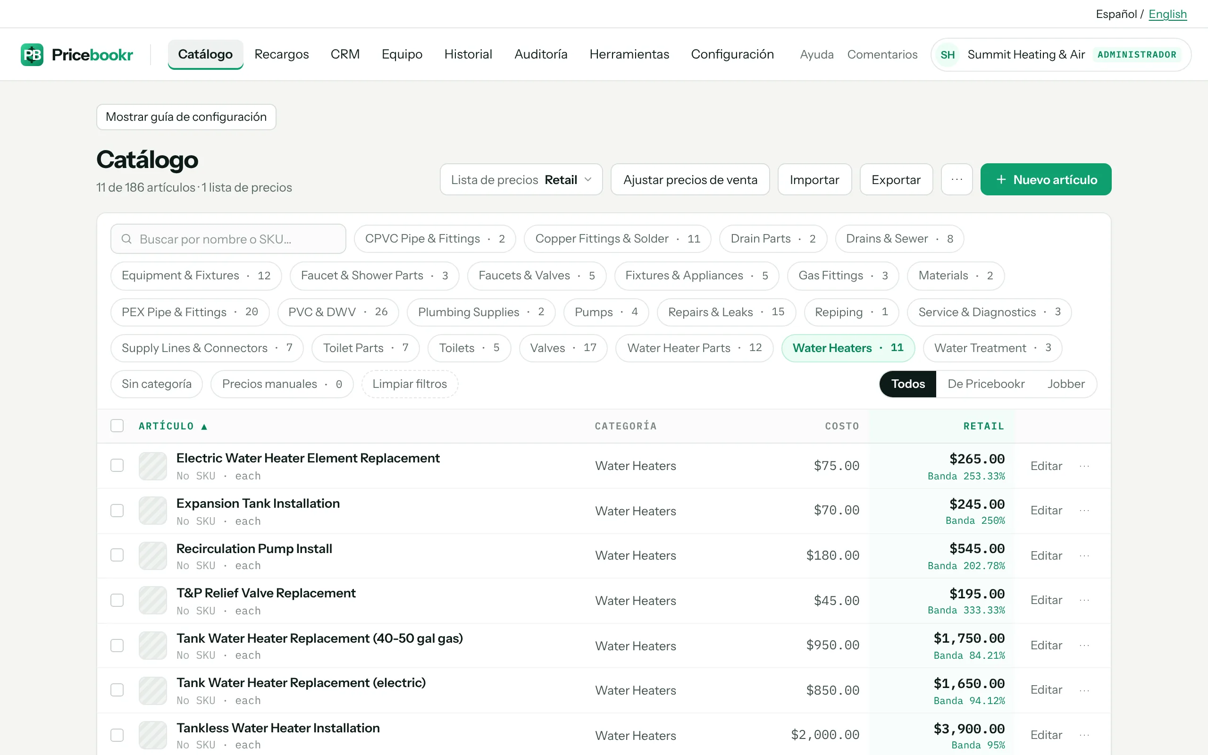Open the Configuración tab
1208x755 pixels.
pyautogui.click(x=732, y=54)
